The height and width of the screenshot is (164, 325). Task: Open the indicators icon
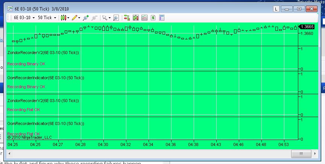(x=144, y=18)
